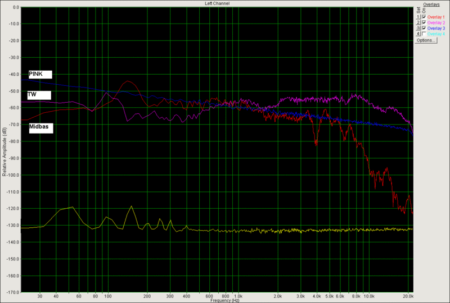Screen dimensions: 450x303
Task: Uncheck the Overlay 1 On checkbox
Action: tap(424, 17)
